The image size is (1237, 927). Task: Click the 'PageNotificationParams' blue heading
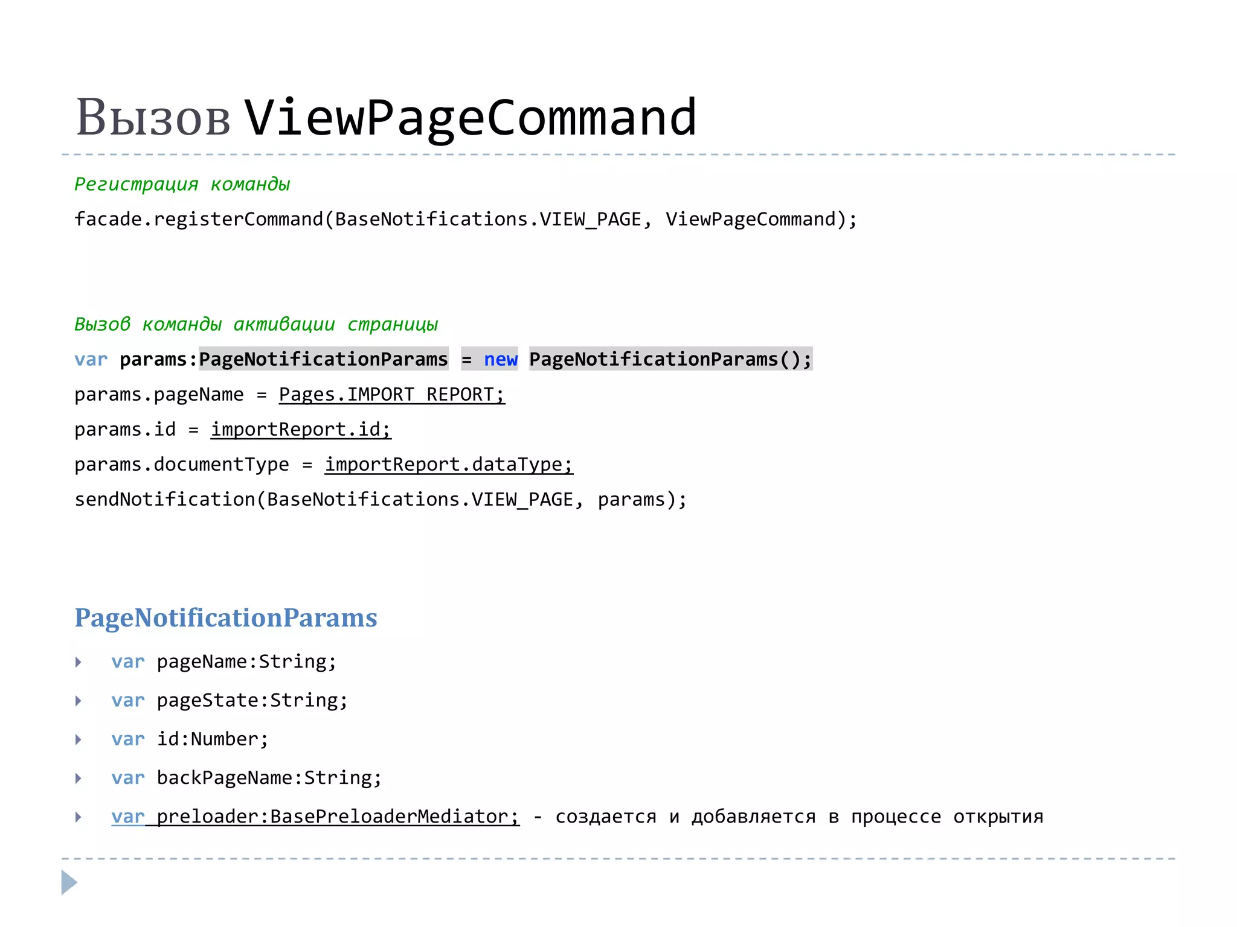(x=226, y=618)
